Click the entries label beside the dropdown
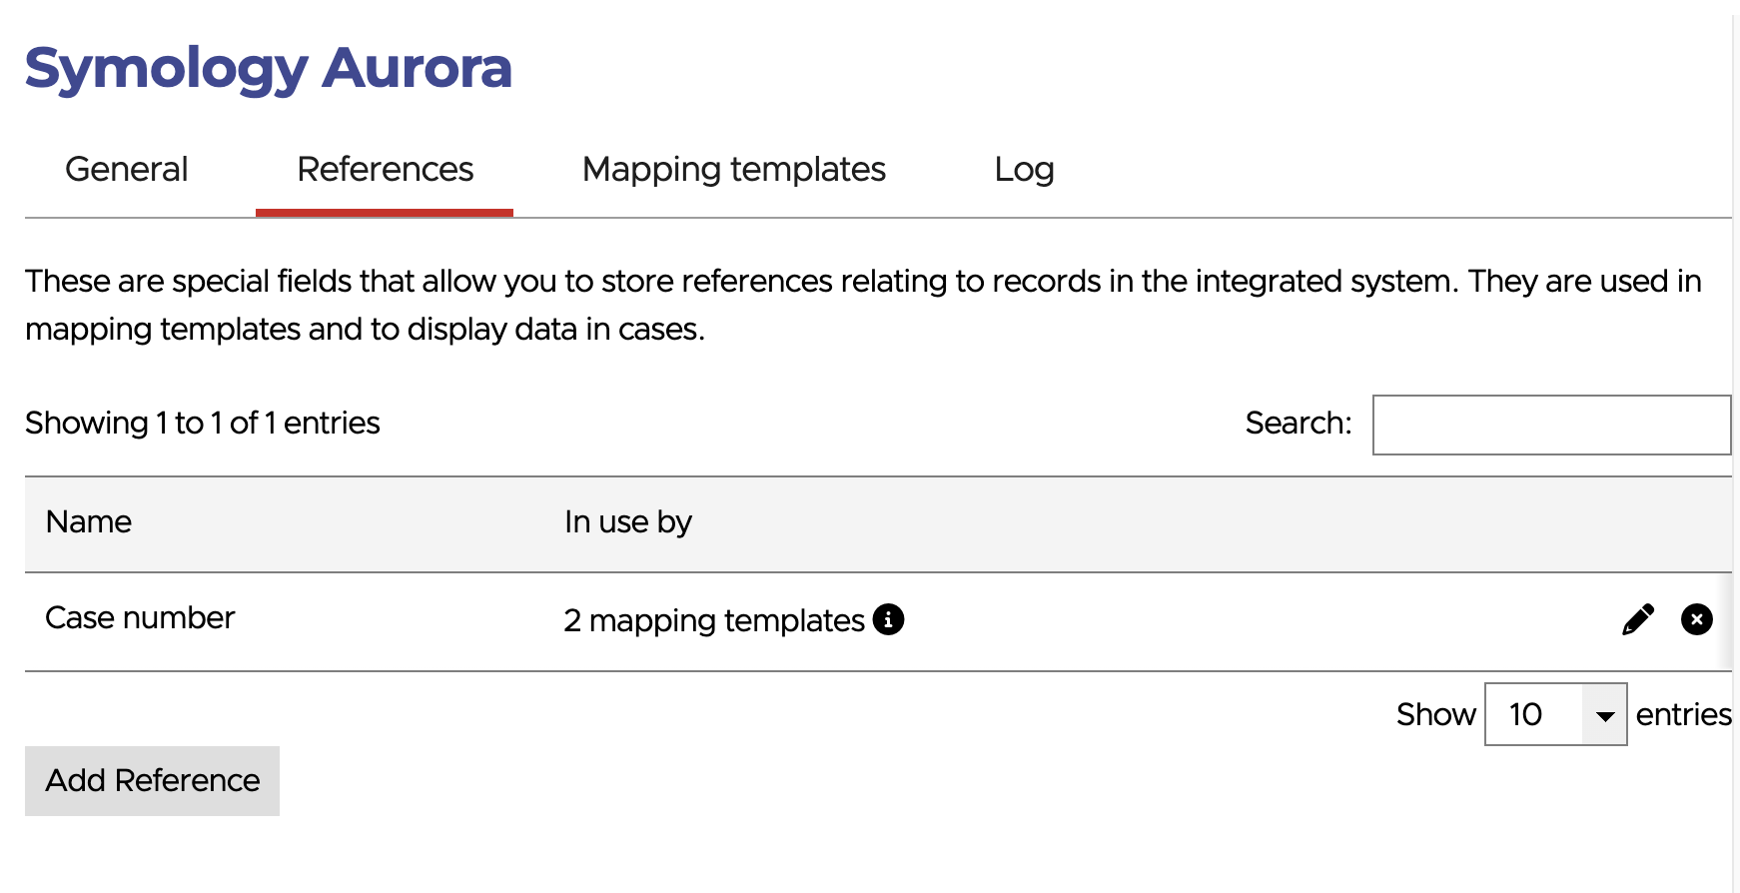This screenshot has height=893, width=1740. tap(1683, 714)
